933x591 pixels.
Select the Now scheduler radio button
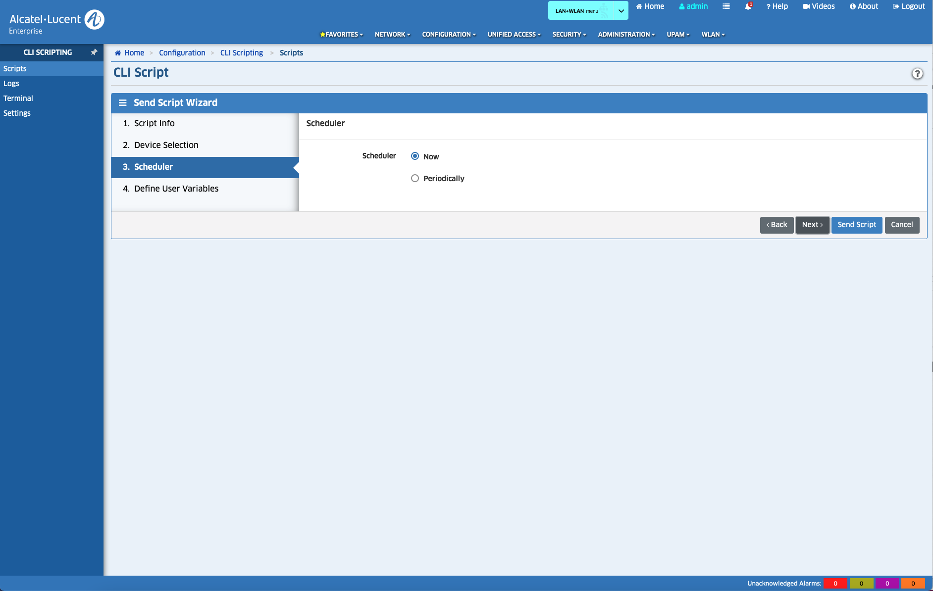[415, 156]
